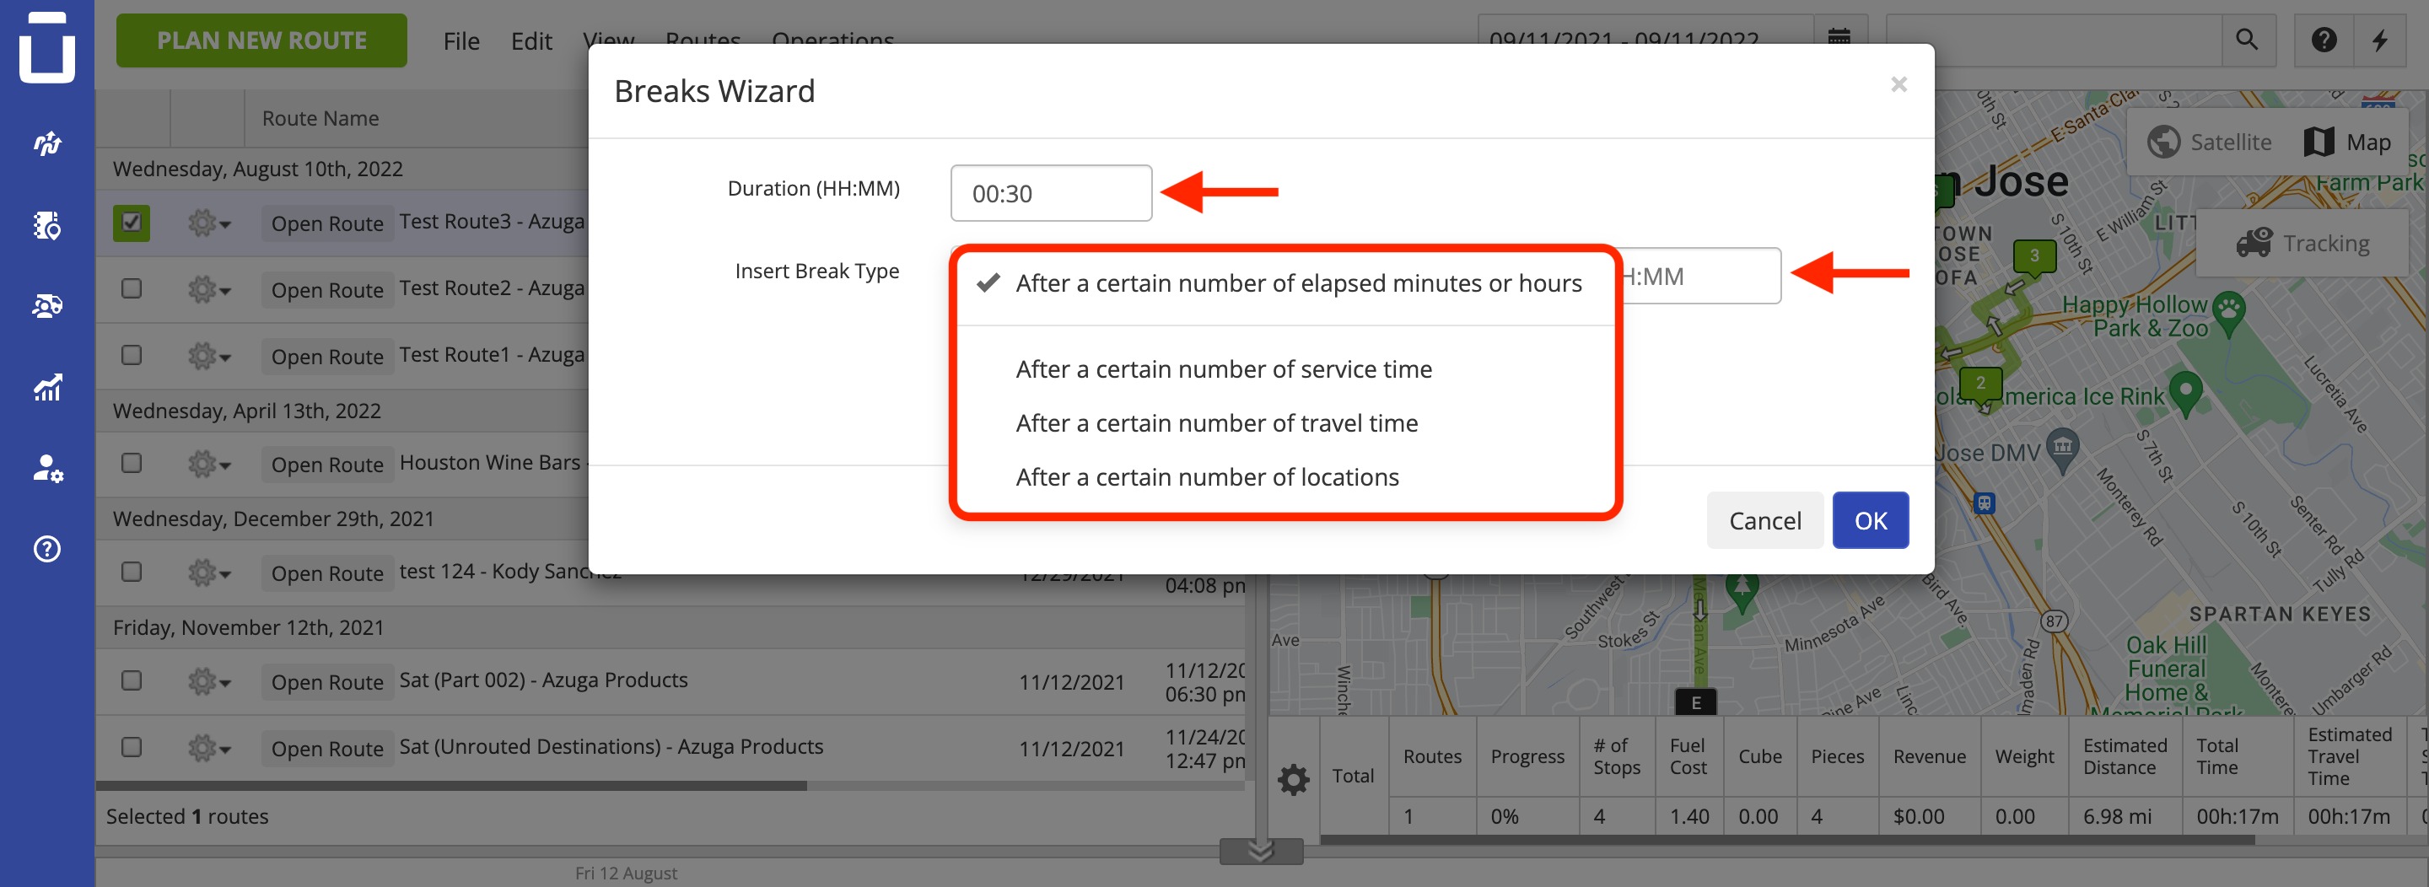This screenshot has height=887, width=2429.
Task: Check the Houston Wine Bars route checkbox
Action: 131,463
